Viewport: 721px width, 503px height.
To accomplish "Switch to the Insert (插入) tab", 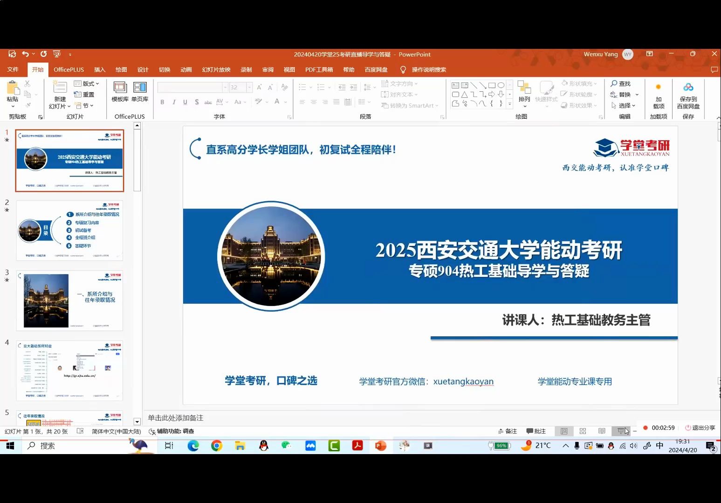I will (100, 69).
